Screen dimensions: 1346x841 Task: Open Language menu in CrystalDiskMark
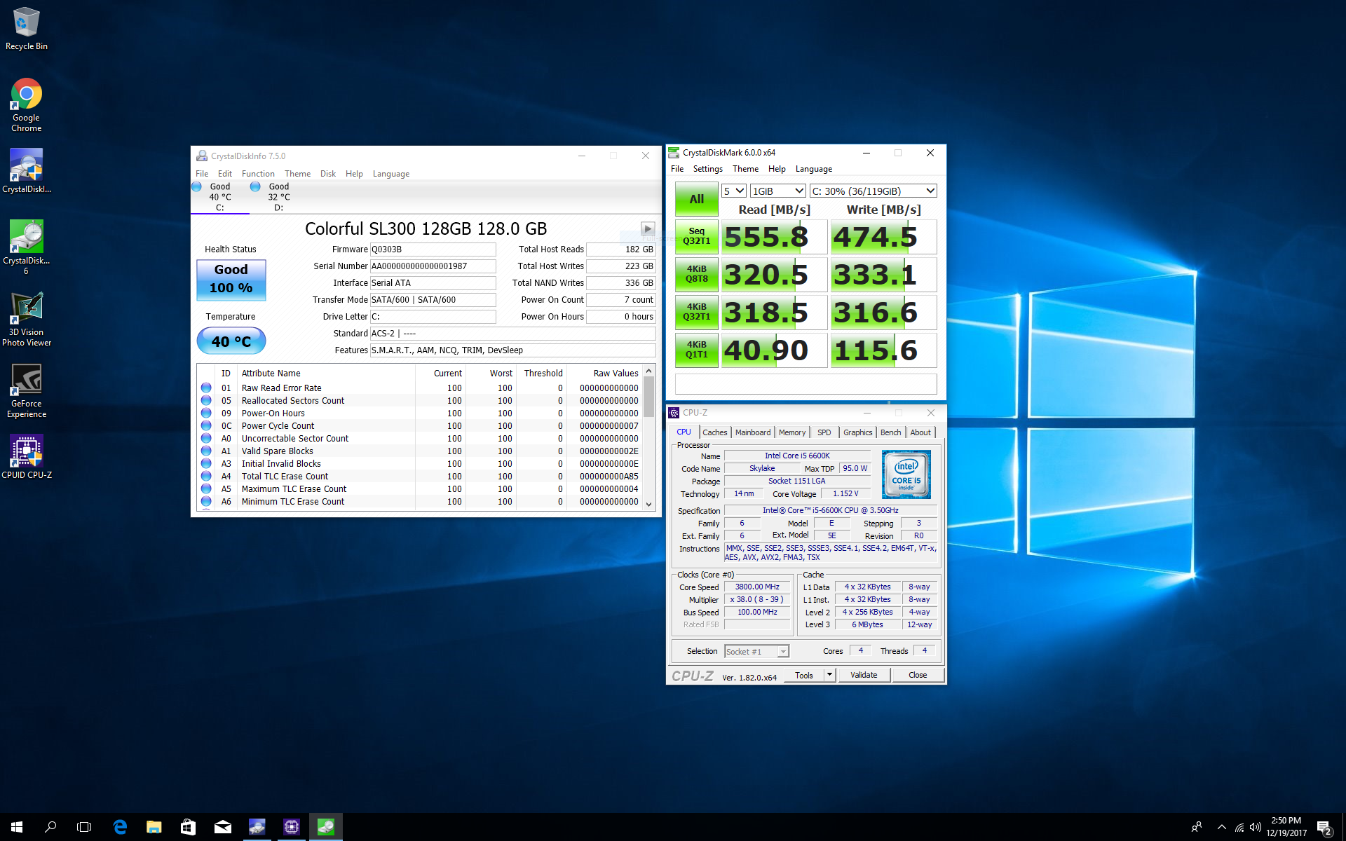coord(814,169)
